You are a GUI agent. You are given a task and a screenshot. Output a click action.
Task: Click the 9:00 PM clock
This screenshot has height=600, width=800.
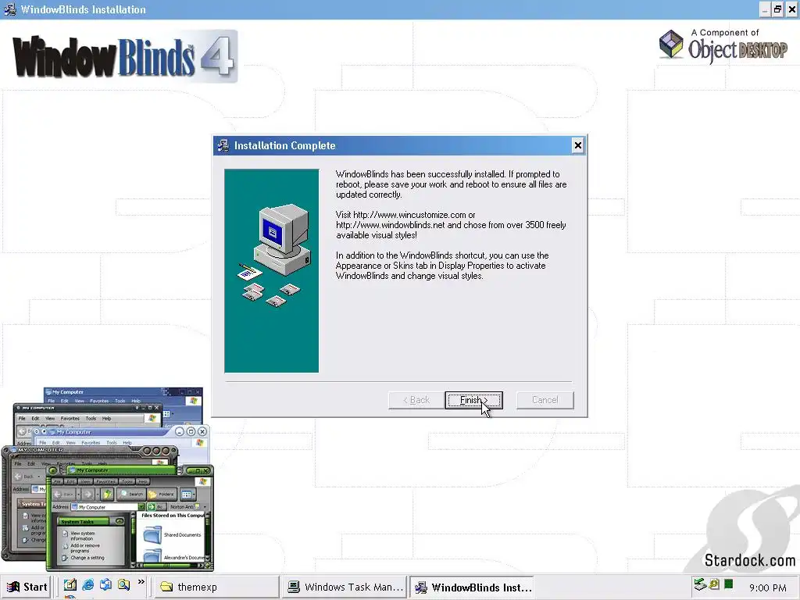pyautogui.click(x=767, y=587)
